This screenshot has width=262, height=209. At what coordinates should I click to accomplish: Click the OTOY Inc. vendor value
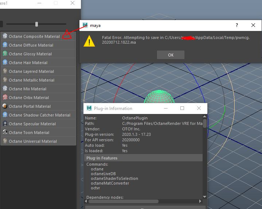[x=131, y=129]
